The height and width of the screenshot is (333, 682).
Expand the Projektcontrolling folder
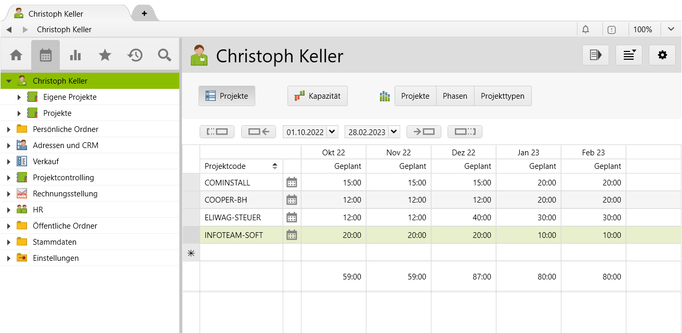coord(9,178)
